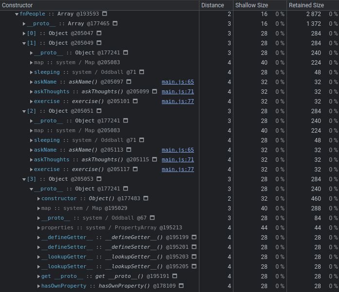Select the __defineSetter__ row @195201
Screen dimensions: 339x292
[169, 247]
